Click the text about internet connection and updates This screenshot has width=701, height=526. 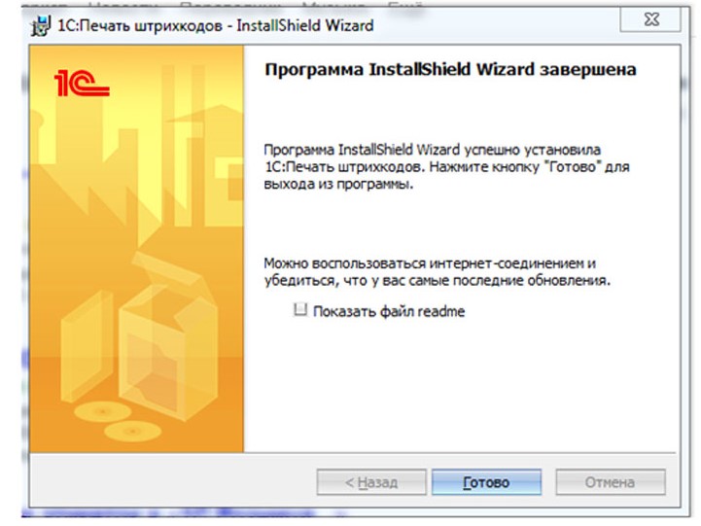[437, 271]
